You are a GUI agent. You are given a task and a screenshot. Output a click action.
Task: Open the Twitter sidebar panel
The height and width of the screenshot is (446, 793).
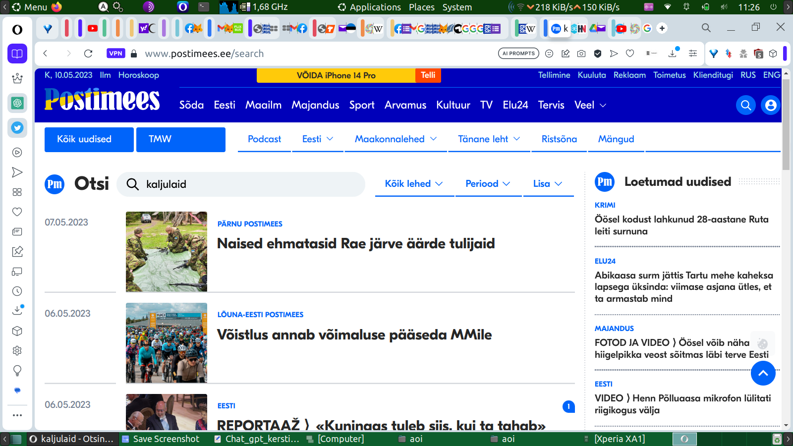pyautogui.click(x=17, y=128)
